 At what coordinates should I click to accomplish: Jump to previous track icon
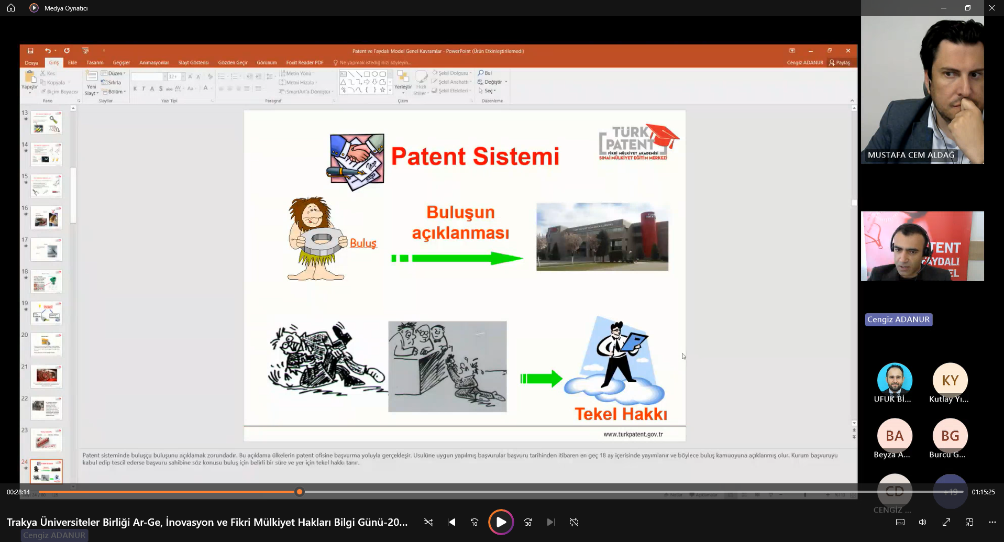click(x=451, y=522)
